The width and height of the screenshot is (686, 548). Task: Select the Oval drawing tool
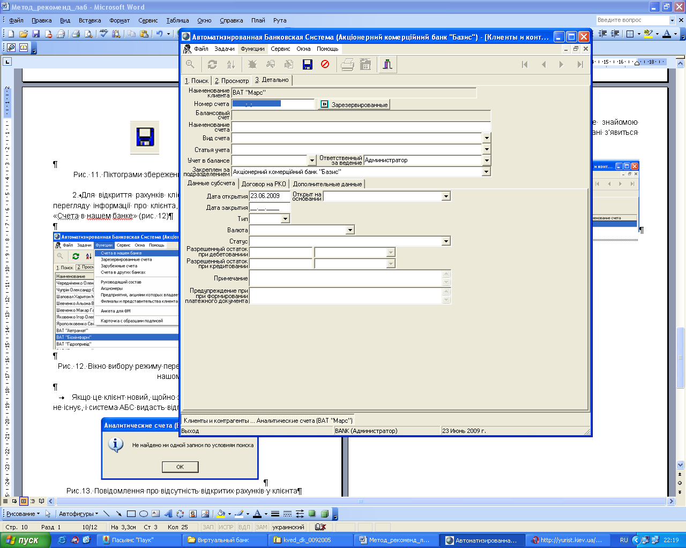[144, 514]
